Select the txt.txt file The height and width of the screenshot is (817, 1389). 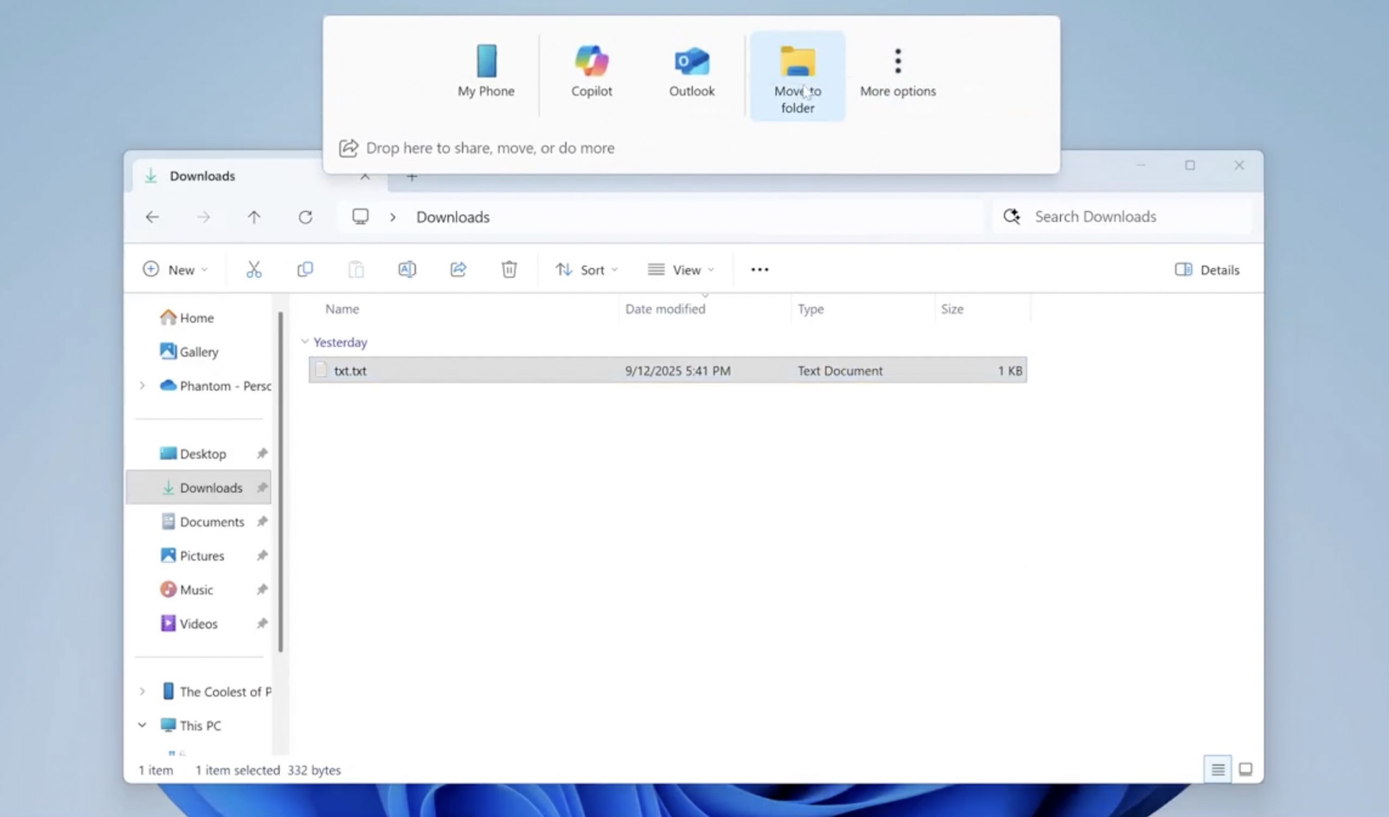click(667, 370)
